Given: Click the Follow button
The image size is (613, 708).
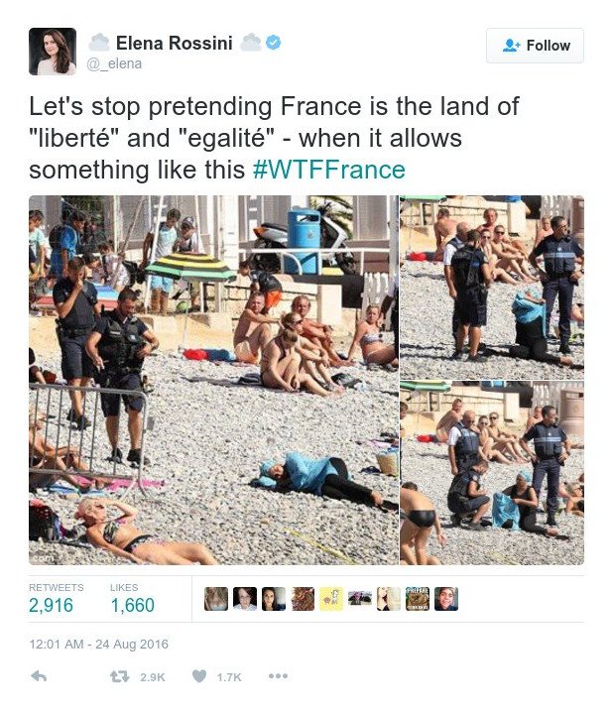Looking at the screenshot, I should click(x=535, y=46).
